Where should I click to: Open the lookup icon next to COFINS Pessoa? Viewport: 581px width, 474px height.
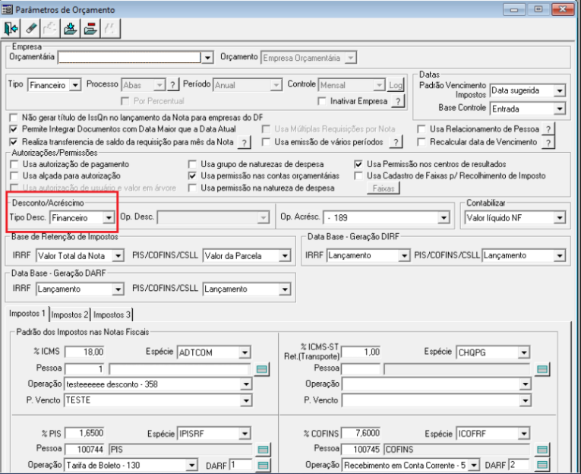[x=542, y=450]
